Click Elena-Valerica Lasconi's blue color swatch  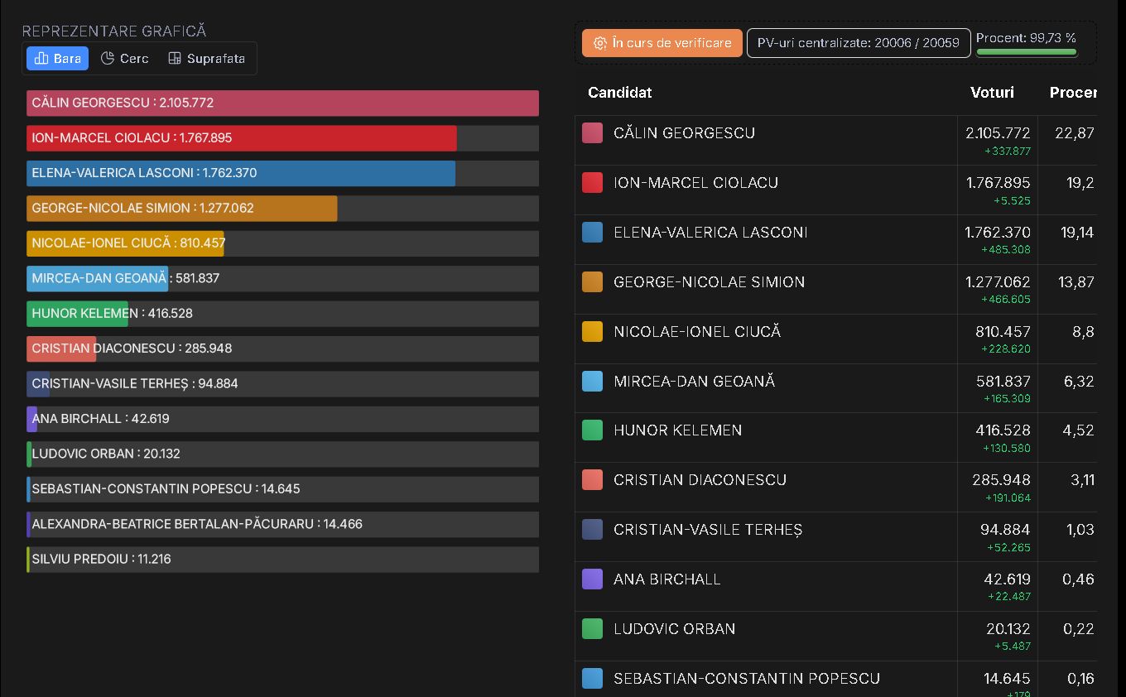click(592, 233)
